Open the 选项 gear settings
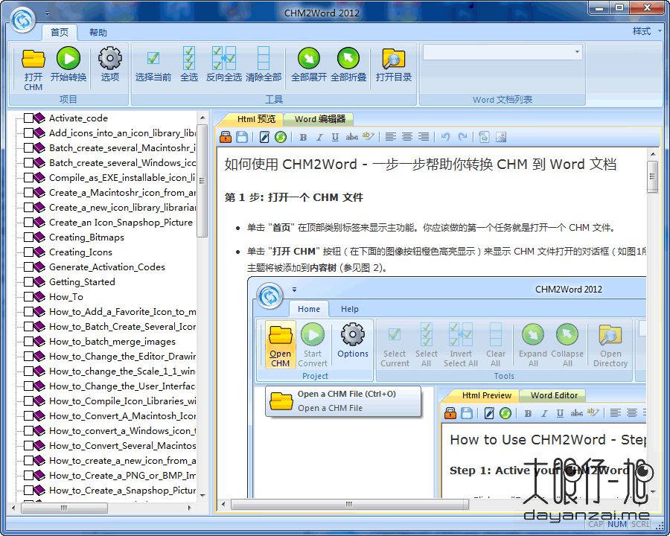670x536 pixels. (x=110, y=65)
